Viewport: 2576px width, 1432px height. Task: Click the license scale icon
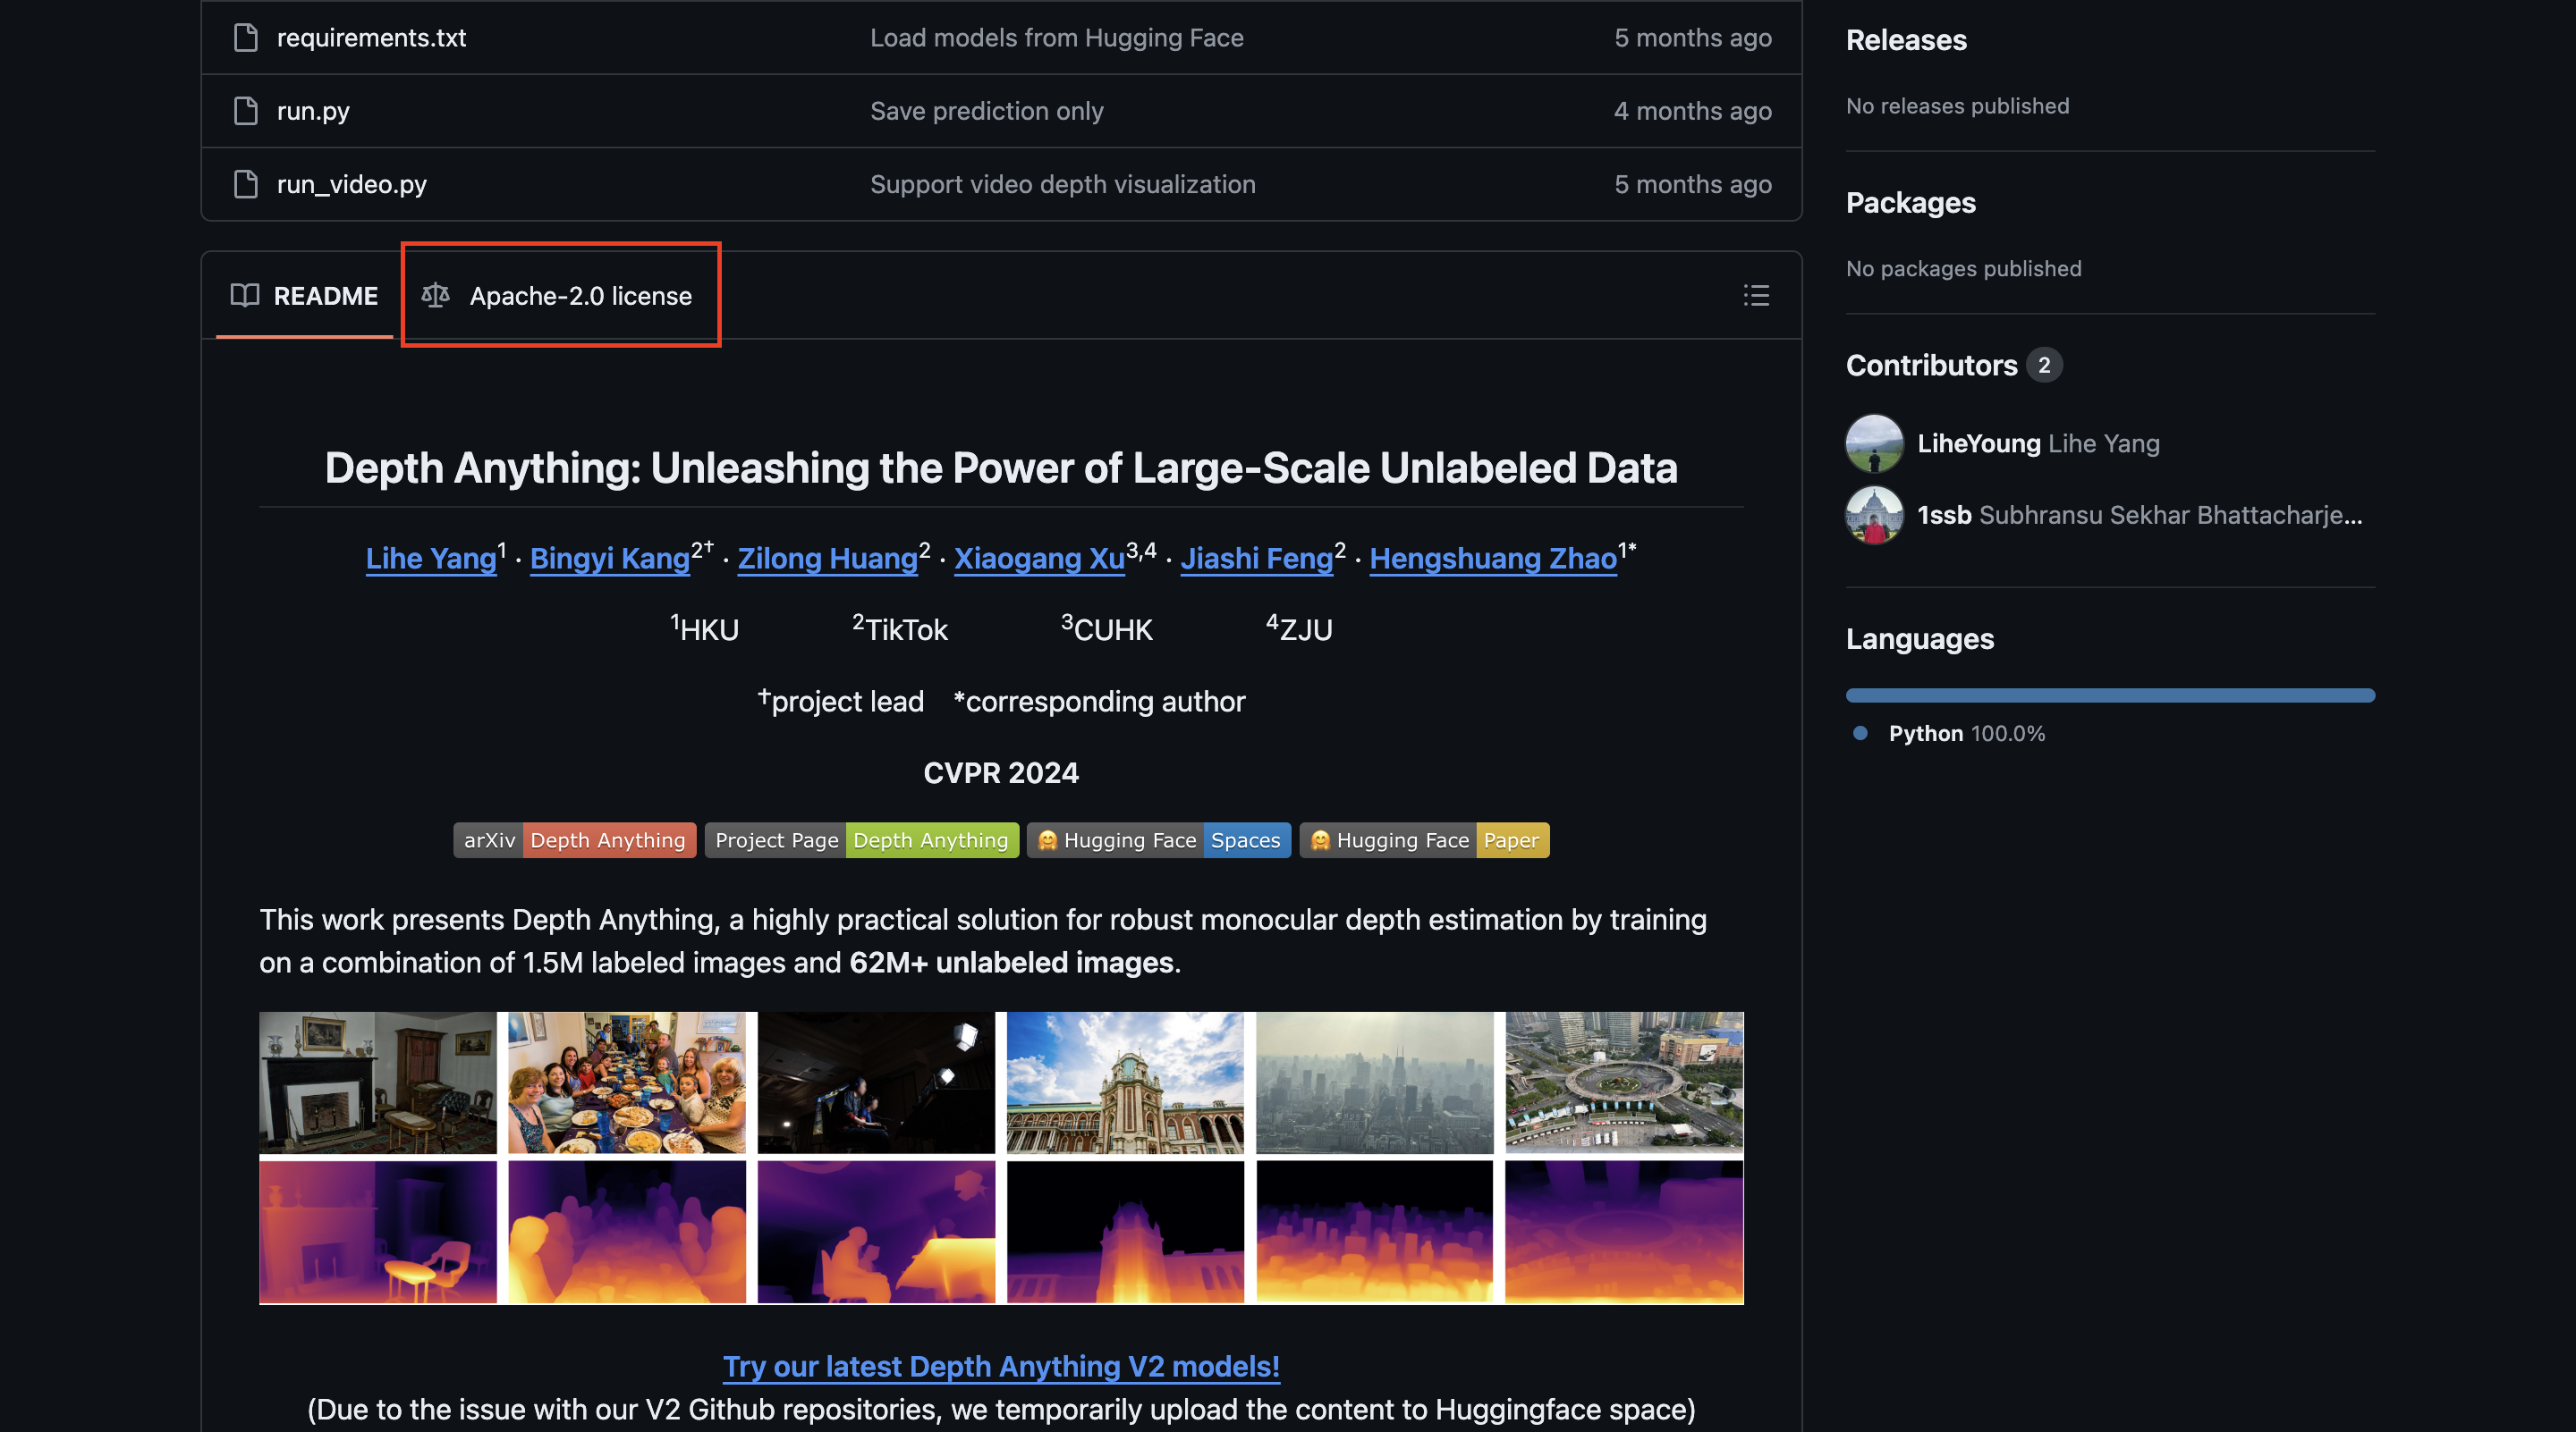435,295
